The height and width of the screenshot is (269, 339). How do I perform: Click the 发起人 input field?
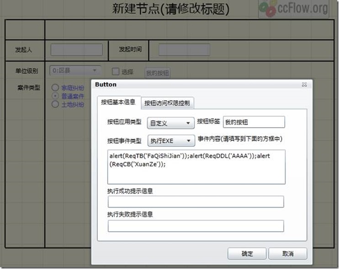point(77,50)
